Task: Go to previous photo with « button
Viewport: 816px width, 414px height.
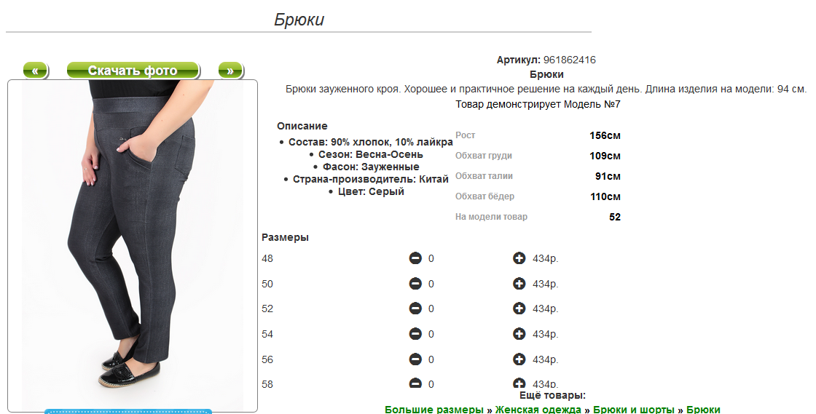Action: pos(36,71)
